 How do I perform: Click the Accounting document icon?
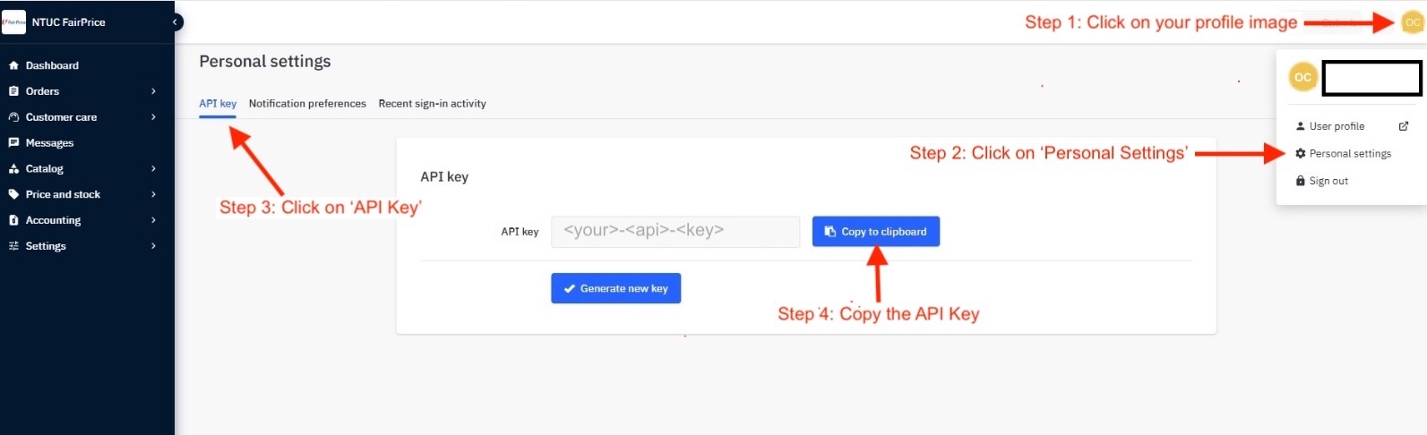click(13, 220)
